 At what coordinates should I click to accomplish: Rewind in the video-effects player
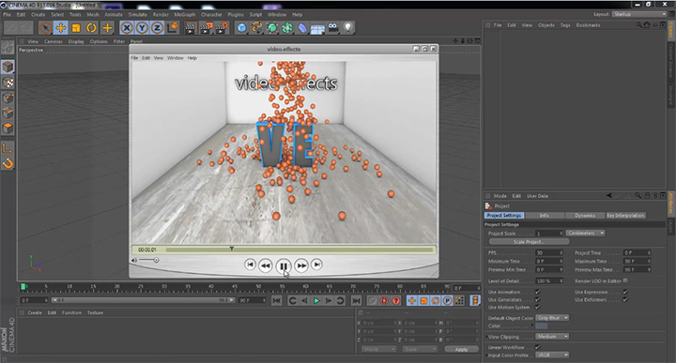[265, 265]
